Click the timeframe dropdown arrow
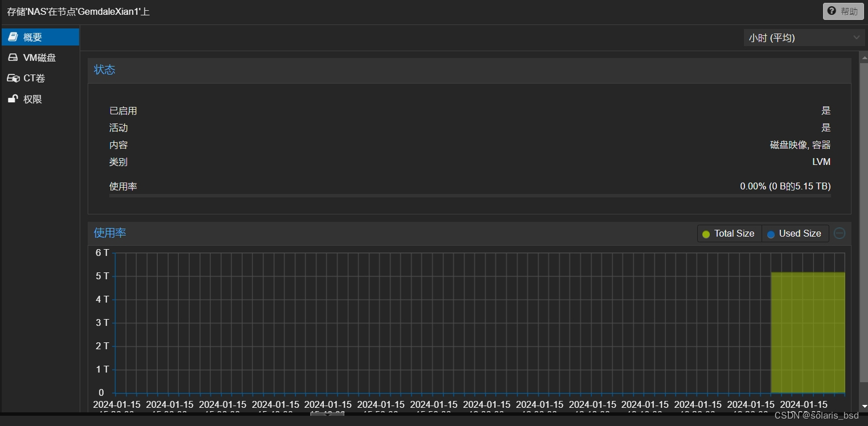868x426 pixels. (x=857, y=38)
